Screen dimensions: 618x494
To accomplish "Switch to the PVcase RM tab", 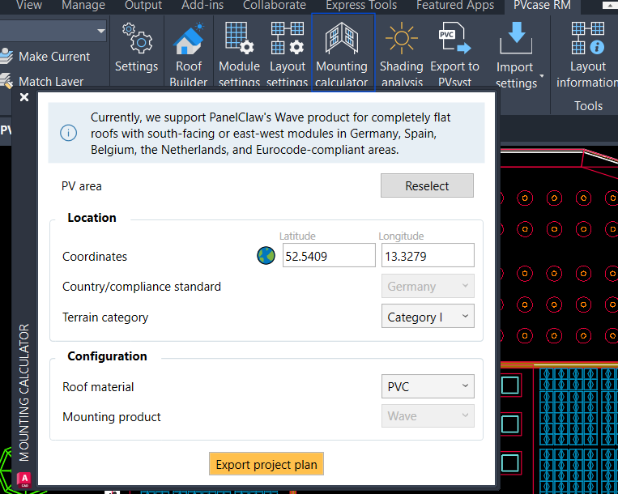I will pyautogui.click(x=542, y=6).
